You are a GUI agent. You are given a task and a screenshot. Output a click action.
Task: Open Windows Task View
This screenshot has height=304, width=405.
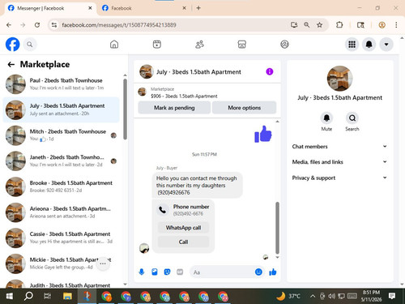tap(47, 296)
